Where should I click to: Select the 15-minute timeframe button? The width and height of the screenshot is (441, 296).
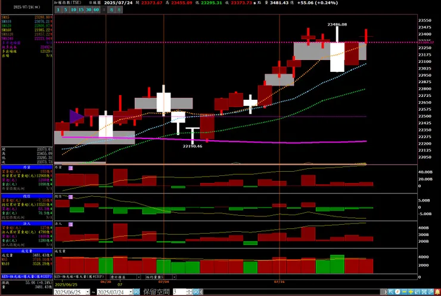[81, 10]
